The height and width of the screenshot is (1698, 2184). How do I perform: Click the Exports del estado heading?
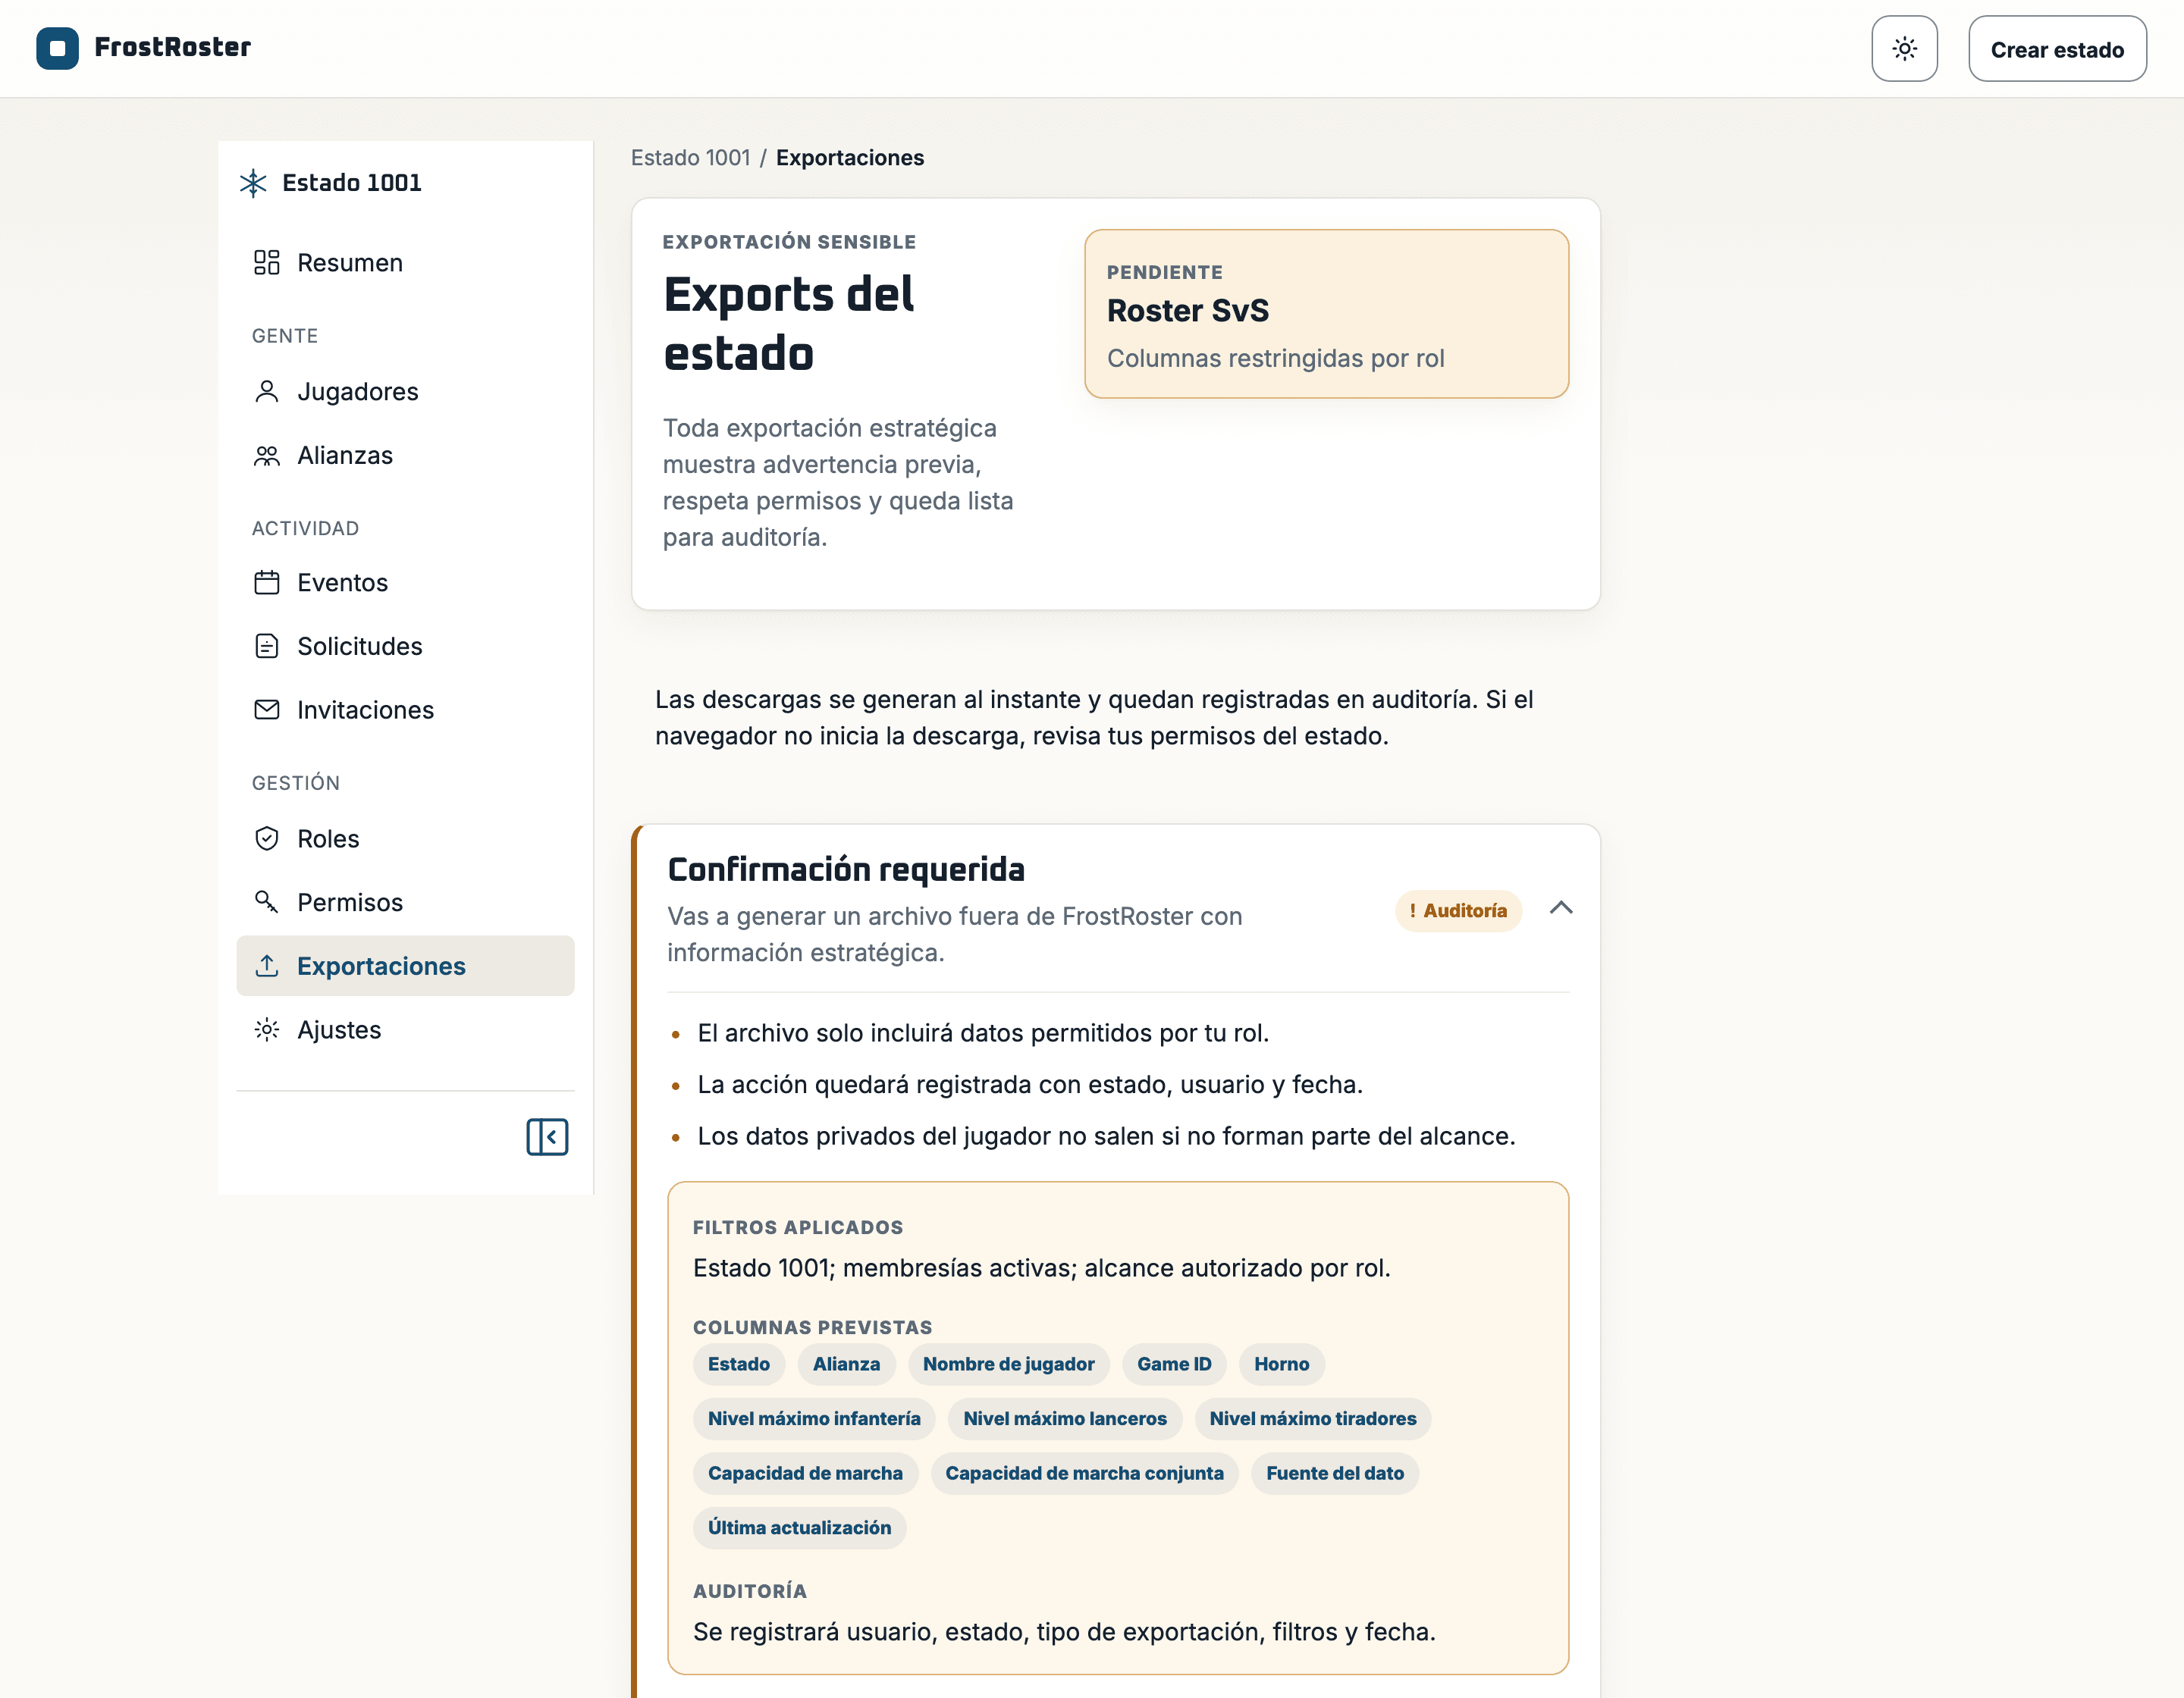pyautogui.click(x=789, y=324)
